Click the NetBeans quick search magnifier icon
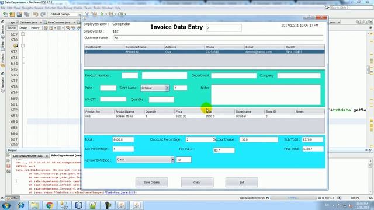 pyautogui.click(x=327, y=8)
